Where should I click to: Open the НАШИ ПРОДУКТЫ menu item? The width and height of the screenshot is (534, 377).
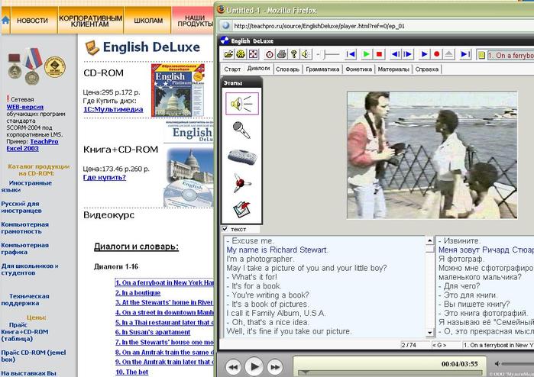194,21
